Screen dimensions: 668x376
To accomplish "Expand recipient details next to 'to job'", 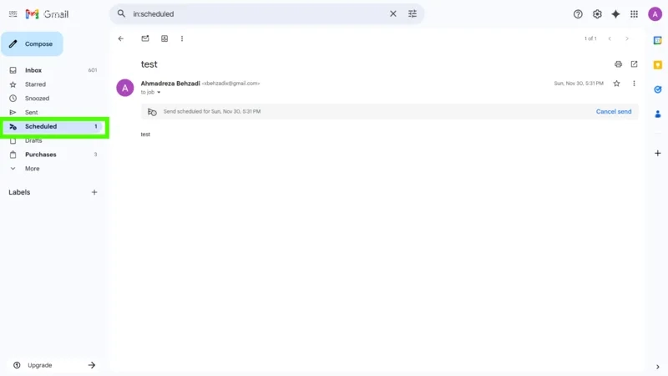I will coord(159,93).
